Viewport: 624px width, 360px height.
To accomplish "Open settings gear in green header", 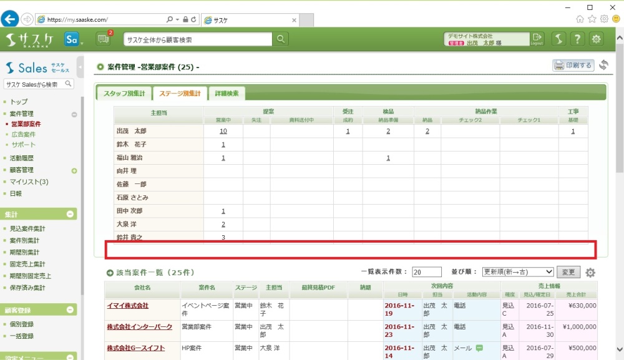I will (x=597, y=39).
